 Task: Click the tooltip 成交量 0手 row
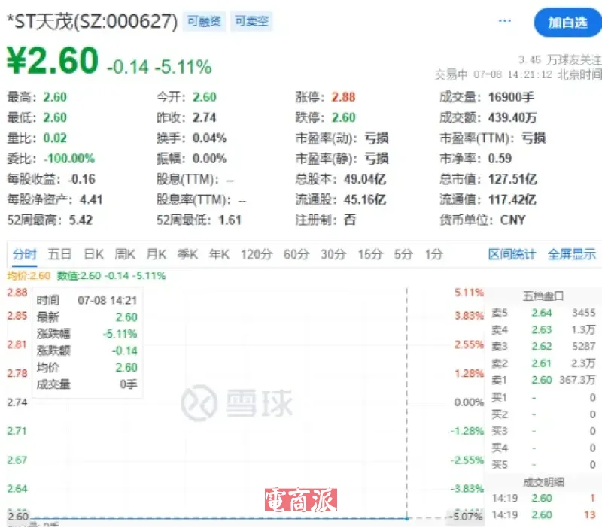(87, 384)
